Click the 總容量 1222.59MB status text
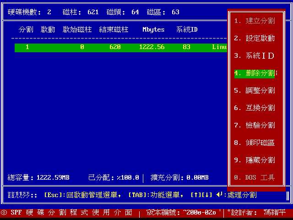This screenshot has width=293, height=220. point(38,177)
